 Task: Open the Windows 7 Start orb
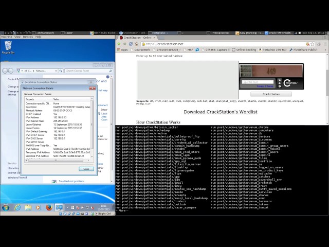6,207
